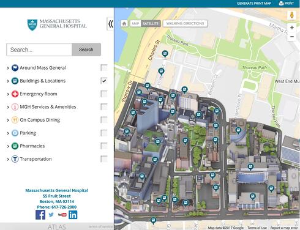The image size is (300, 230).
Task: Open Street View with the pegman icon
Action: point(292,15)
